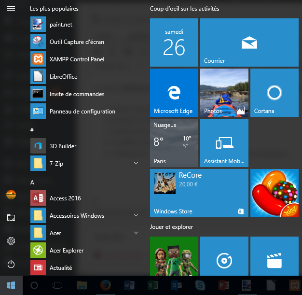Image resolution: width=302 pixels, height=295 pixels.
Task: Open the Photos tile thumbnail
Action: [224, 93]
